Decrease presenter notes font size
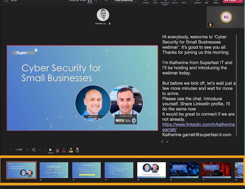Viewport: 245px width, 189px height. tap(168, 142)
